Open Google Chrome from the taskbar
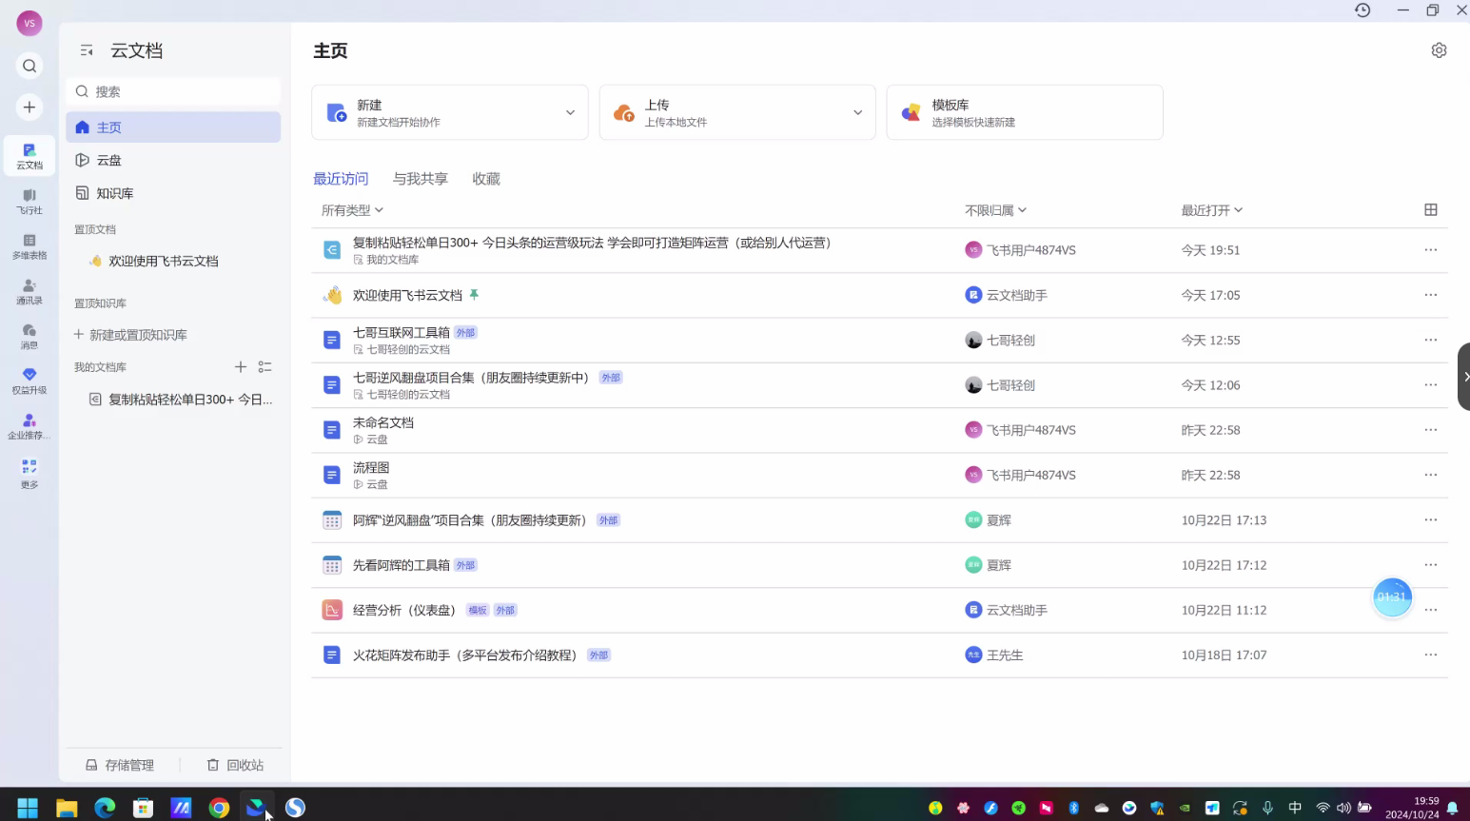 (219, 808)
